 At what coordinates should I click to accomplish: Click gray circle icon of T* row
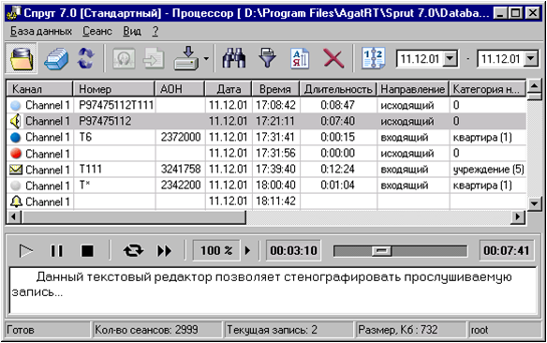(16, 186)
